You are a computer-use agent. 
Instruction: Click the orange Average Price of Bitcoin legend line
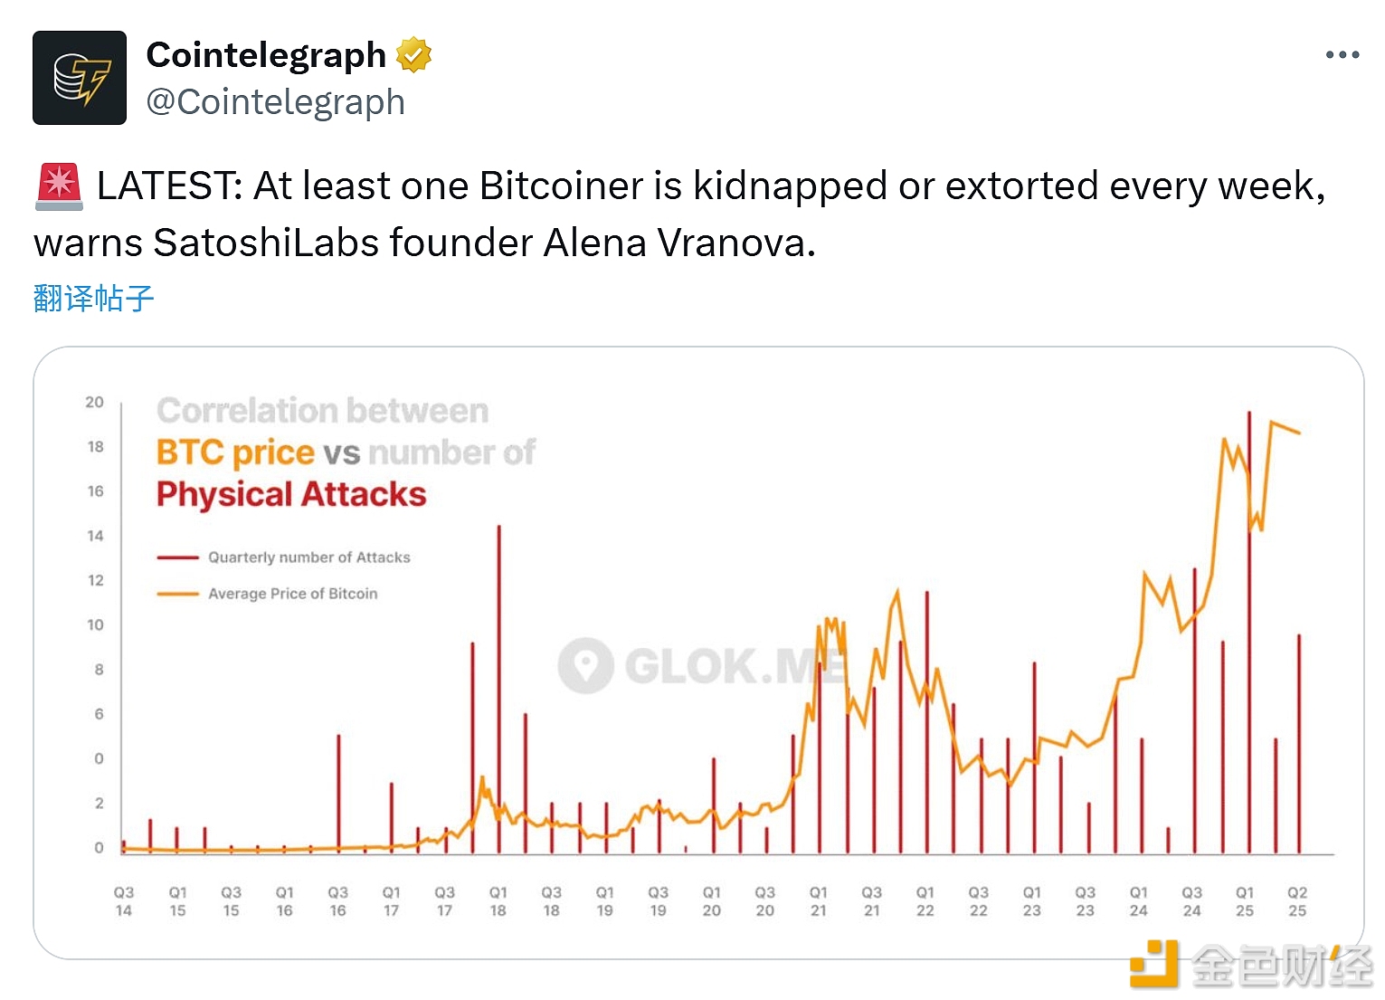177,594
